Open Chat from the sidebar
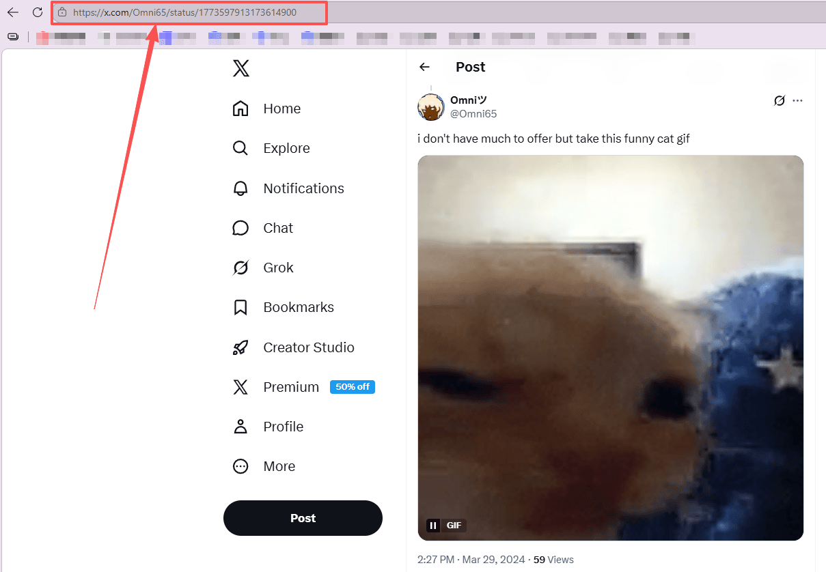 [x=263, y=228]
